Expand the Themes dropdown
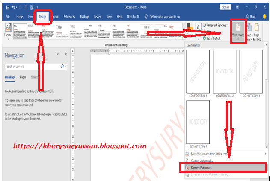 [x=8, y=39]
